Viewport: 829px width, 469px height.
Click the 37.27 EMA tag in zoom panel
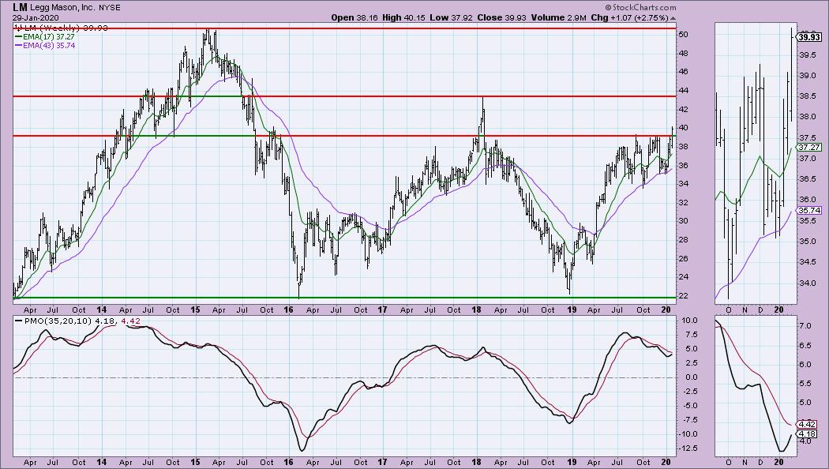coord(809,148)
